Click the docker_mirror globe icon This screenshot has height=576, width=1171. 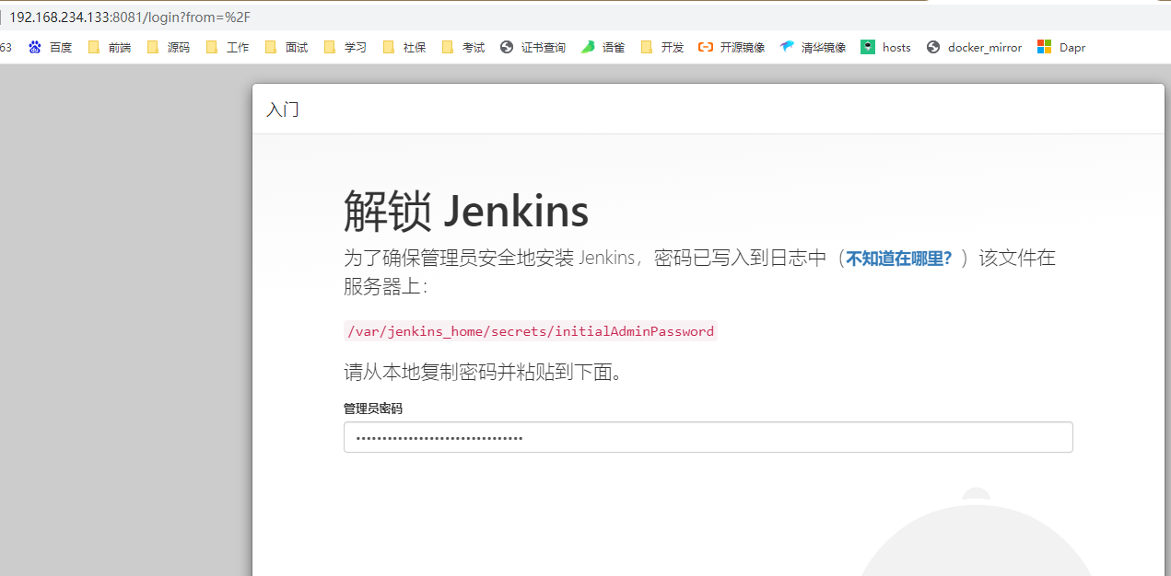(933, 47)
